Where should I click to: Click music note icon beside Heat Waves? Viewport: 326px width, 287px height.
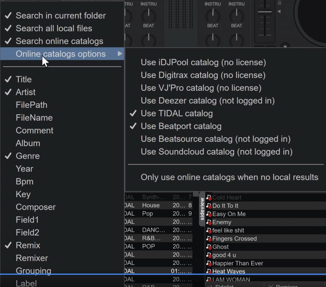coord(209,271)
